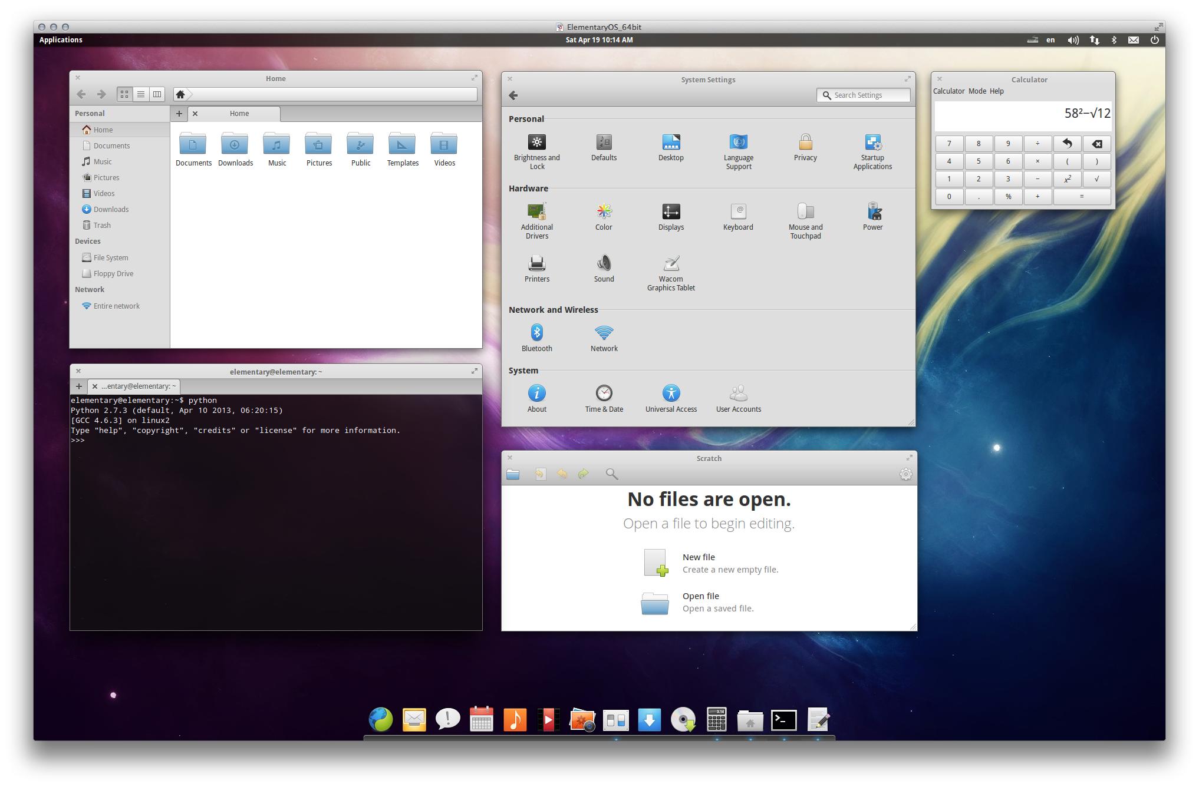Open the Scratch gear settings menu
Viewport: 1199px width, 787px height.
(905, 474)
